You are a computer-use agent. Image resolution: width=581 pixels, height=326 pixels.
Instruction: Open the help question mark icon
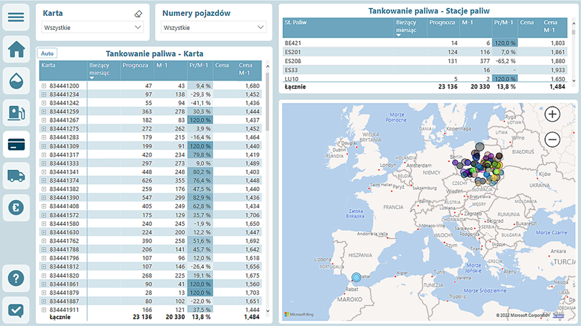click(16, 279)
